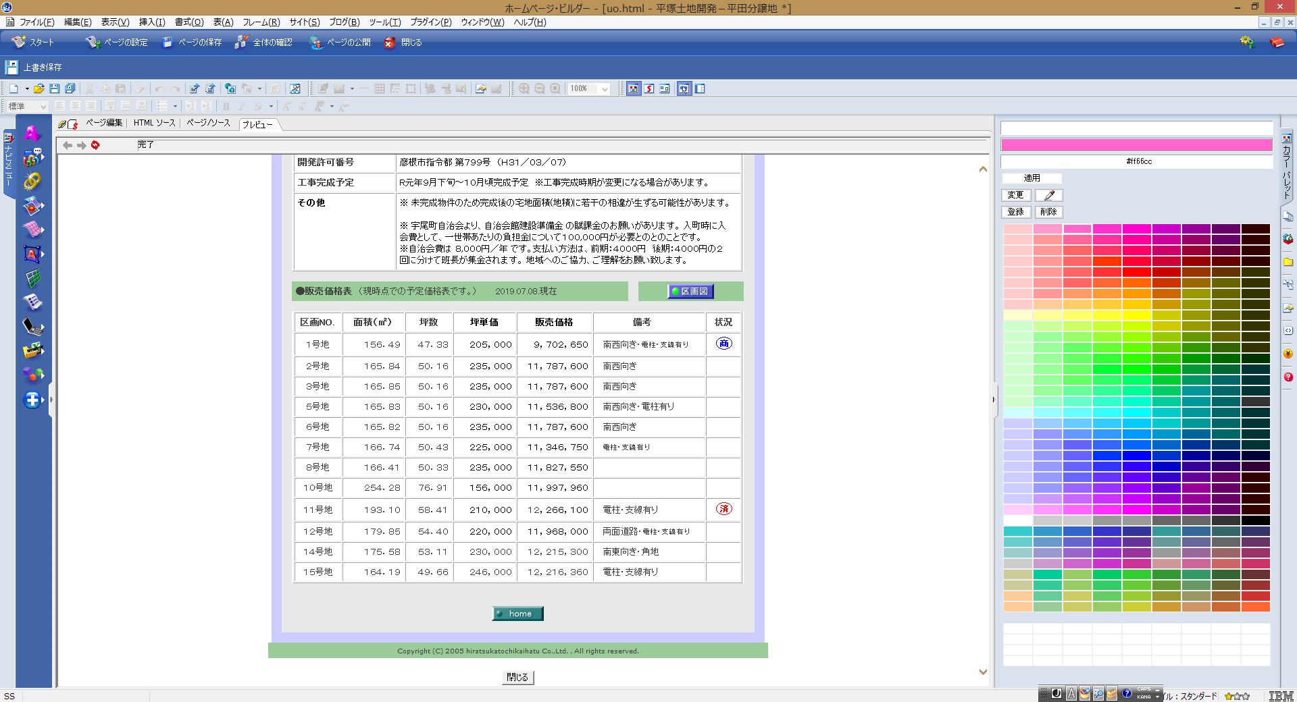Open the 100% zoom dropdown
The width and height of the screenshot is (1297, 702).
tap(605, 89)
